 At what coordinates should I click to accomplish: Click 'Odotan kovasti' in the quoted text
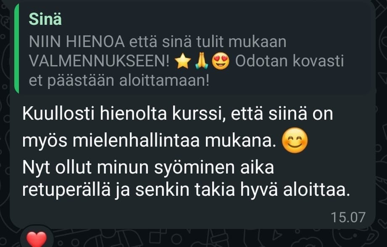[x=289, y=61]
